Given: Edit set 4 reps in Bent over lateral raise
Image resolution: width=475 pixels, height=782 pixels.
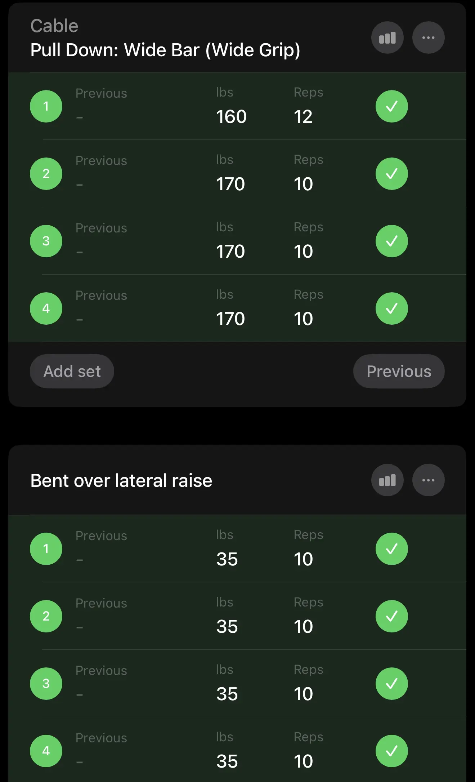Looking at the screenshot, I should [x=303, y=761].
